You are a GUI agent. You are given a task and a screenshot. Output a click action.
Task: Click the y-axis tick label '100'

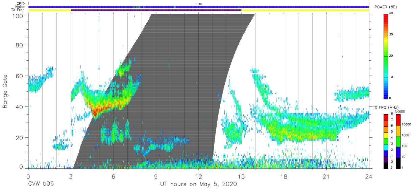click(x=18, y=16)
